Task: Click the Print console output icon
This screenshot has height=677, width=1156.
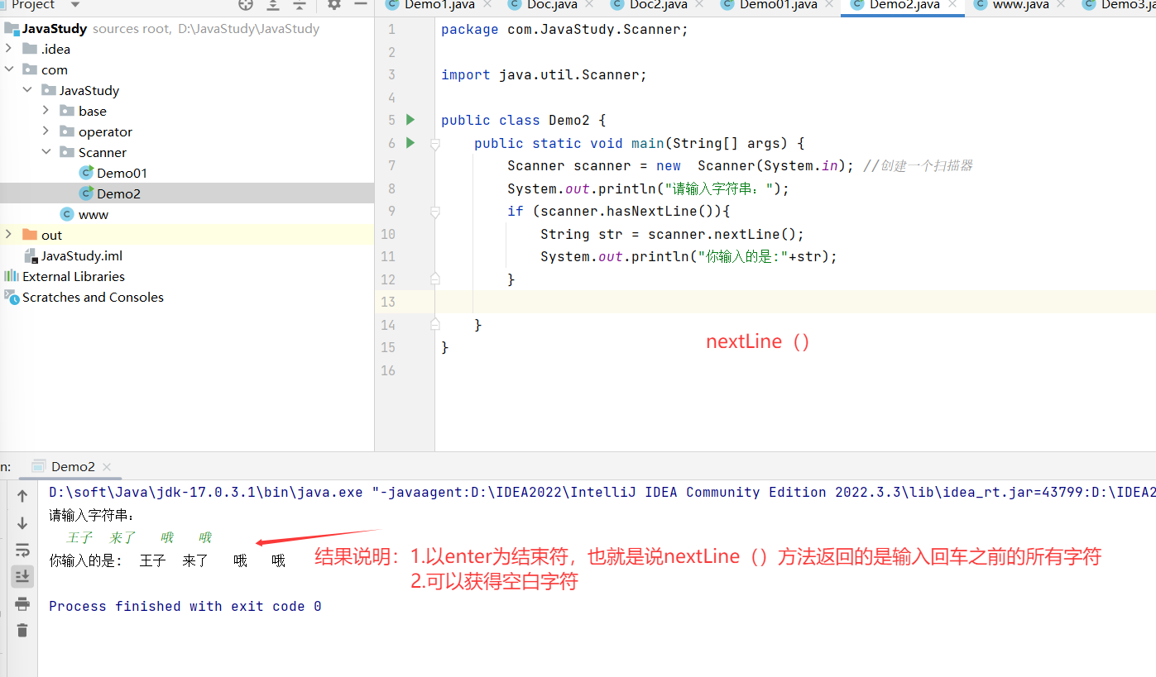Action: pos(22,603)
